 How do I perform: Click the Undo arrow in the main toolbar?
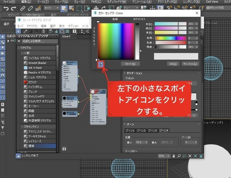pyautogui.click(x=6, y=8)
